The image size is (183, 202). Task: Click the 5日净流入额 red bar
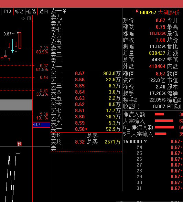coord(164,127)
